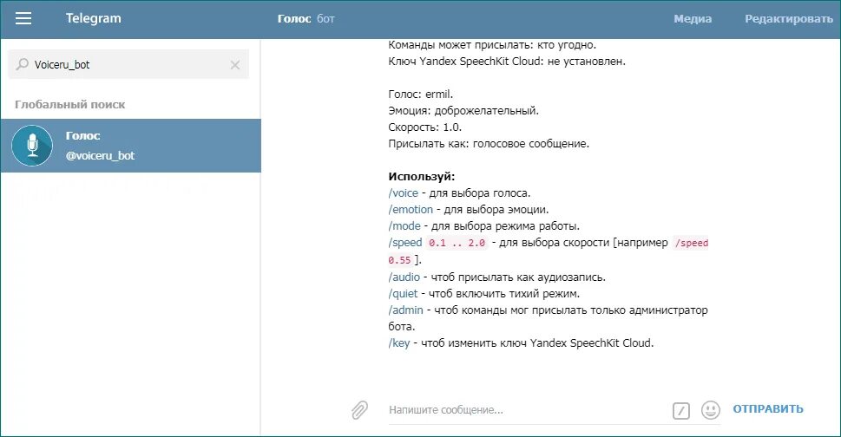841x437 pixels.
Task: Click the /admin command link
Action: (x=405, y=310)
